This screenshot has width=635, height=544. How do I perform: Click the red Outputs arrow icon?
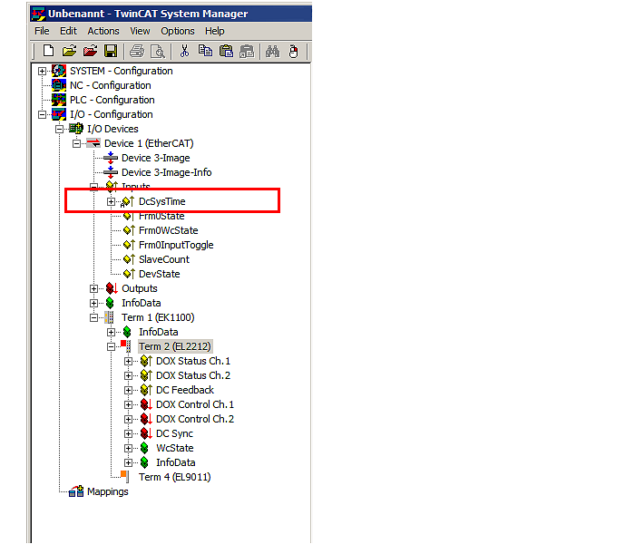click(112, 288)
